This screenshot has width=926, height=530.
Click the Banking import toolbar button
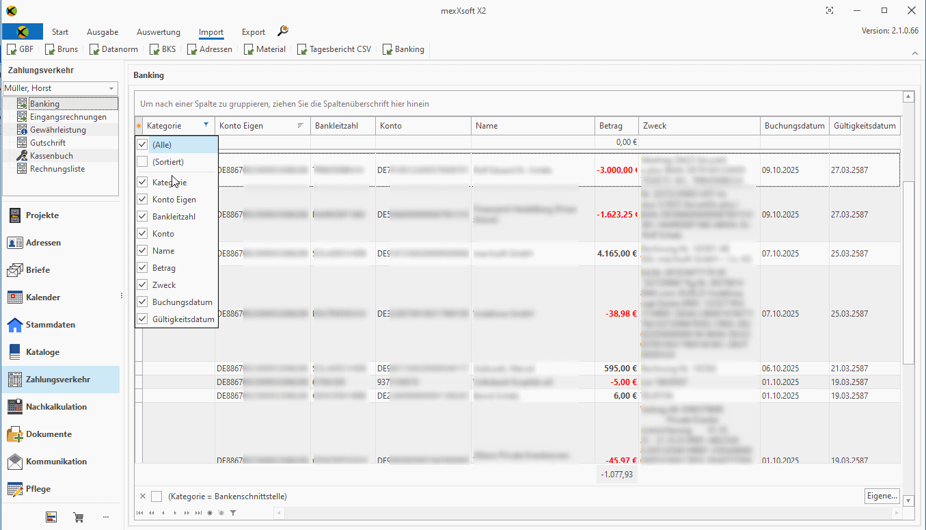tap(403, 49)
